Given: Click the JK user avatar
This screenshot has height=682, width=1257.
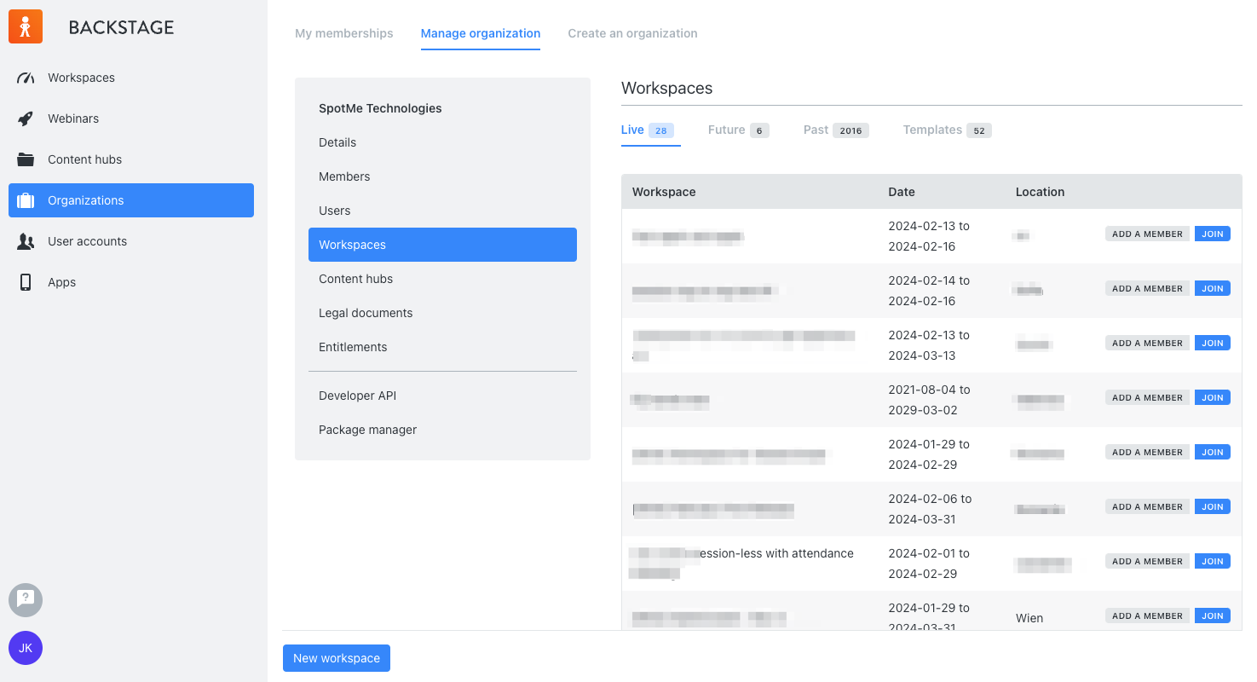Looking at the screenshot, I should point(25,648).
